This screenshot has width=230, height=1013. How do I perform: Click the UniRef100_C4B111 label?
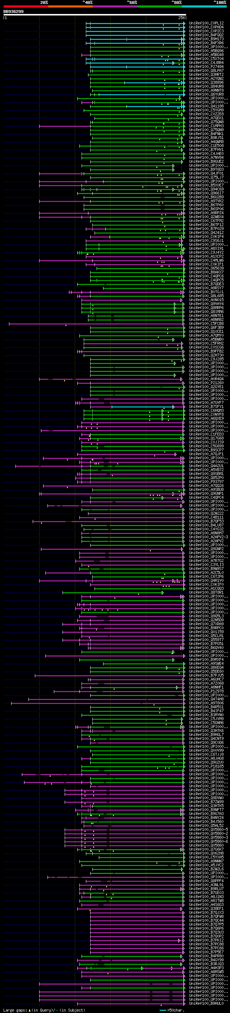pos(206,517)
